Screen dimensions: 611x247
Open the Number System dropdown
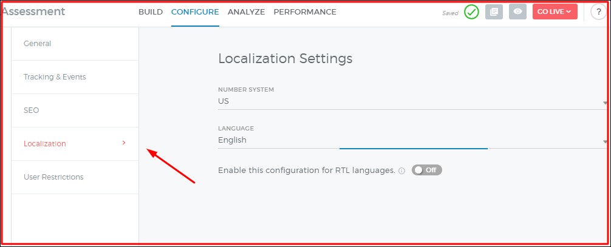pyautogui.click(x=412, y=101)
